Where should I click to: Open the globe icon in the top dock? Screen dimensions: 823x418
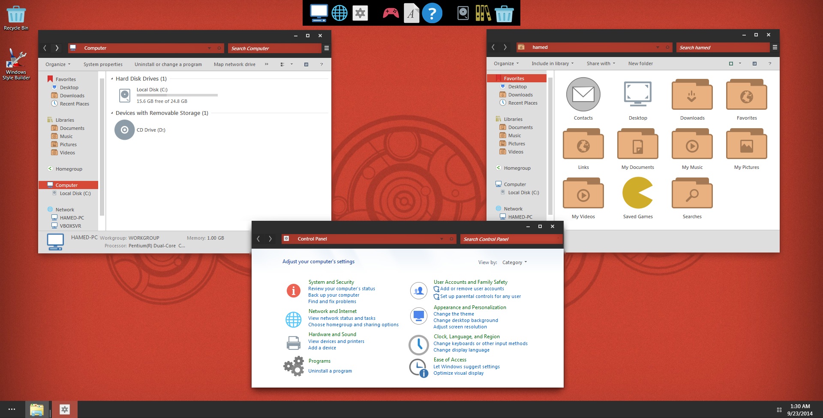pyautogui.click(x=339, y=13)
